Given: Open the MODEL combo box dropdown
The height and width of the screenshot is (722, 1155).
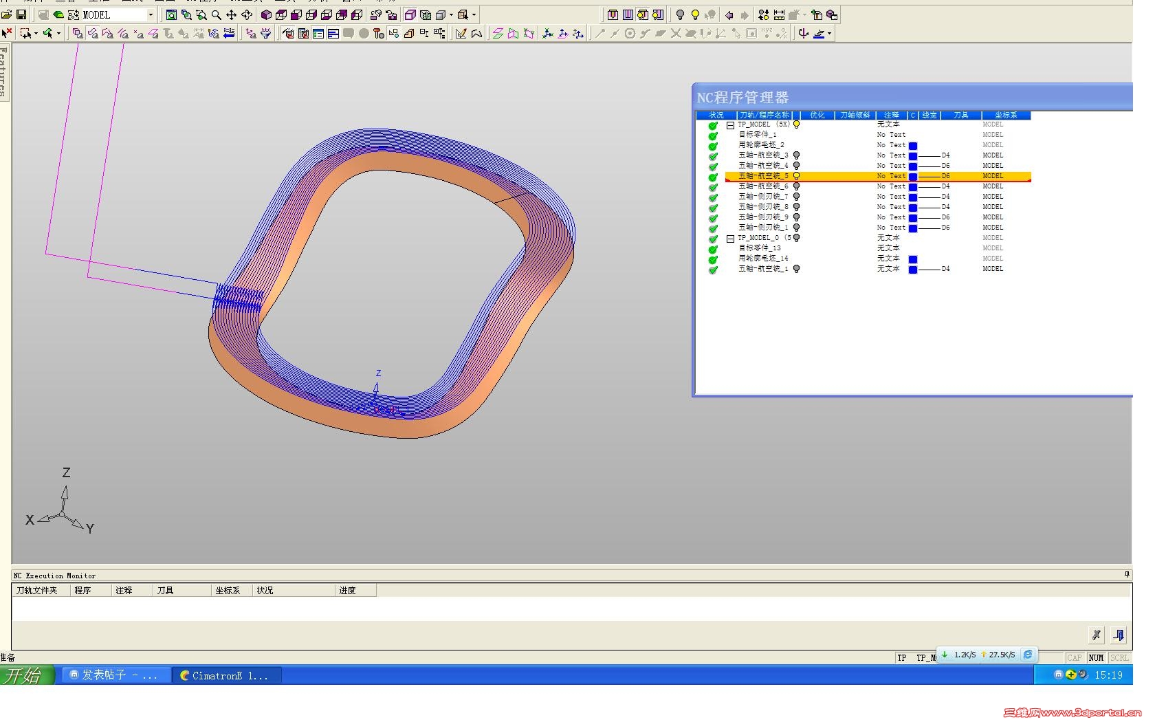Looking at the screenshot, I should click(x=151, y=14).
